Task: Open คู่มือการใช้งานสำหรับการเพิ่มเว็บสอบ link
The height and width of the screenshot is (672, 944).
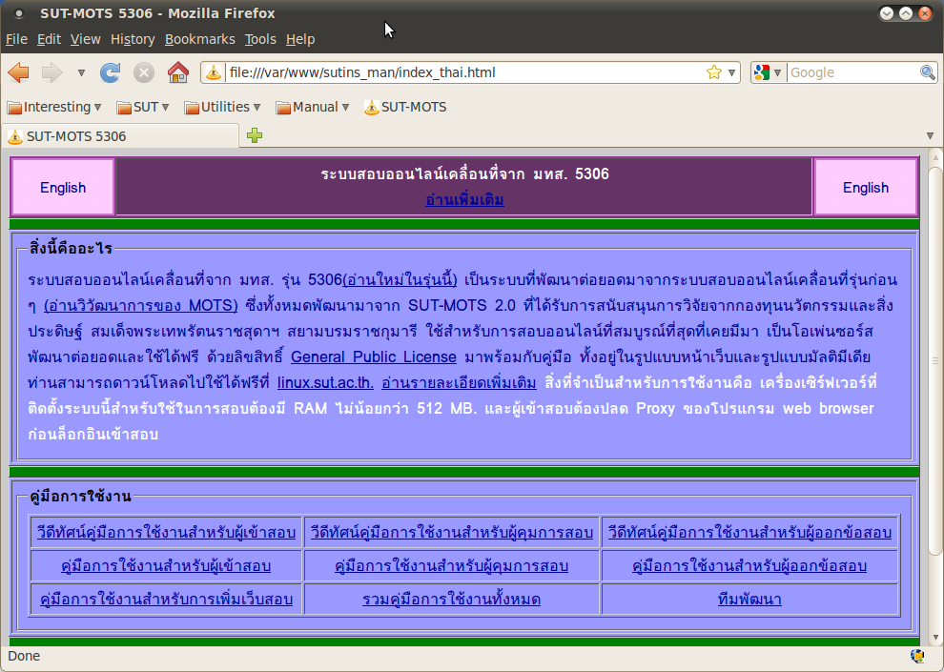Action: (x=166, y=600)
